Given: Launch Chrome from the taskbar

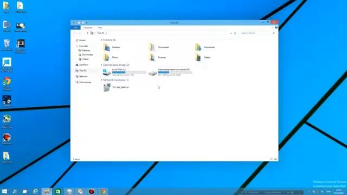Looking at the screenshot, I should (x=103, y=191).
